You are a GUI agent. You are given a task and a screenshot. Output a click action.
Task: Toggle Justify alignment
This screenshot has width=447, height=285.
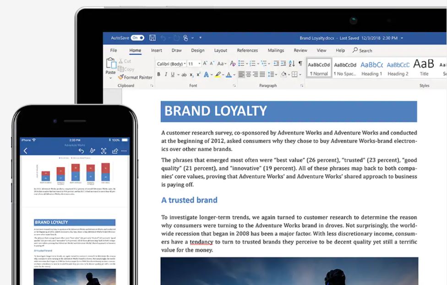(x=262, y=75)
